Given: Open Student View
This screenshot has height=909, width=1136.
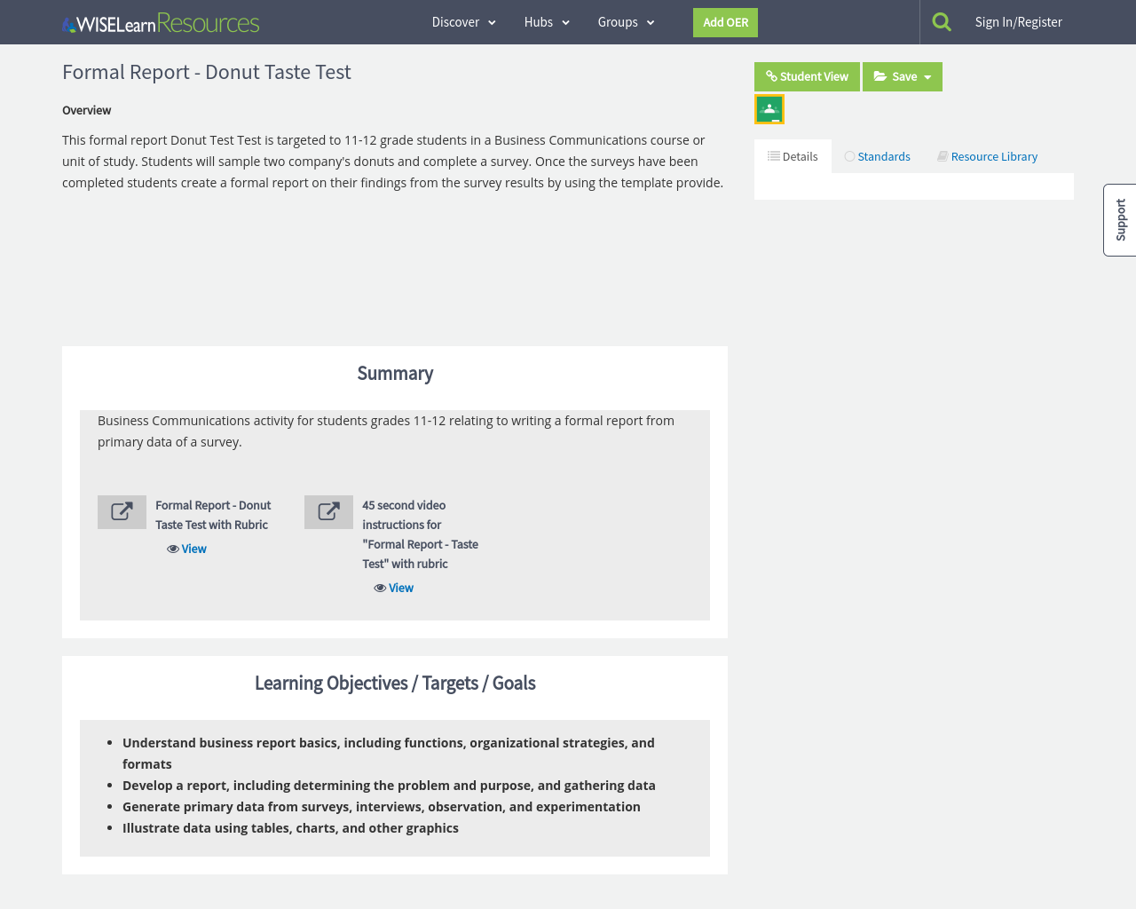Looking at the screenshot, I should (x=807, y=77).
